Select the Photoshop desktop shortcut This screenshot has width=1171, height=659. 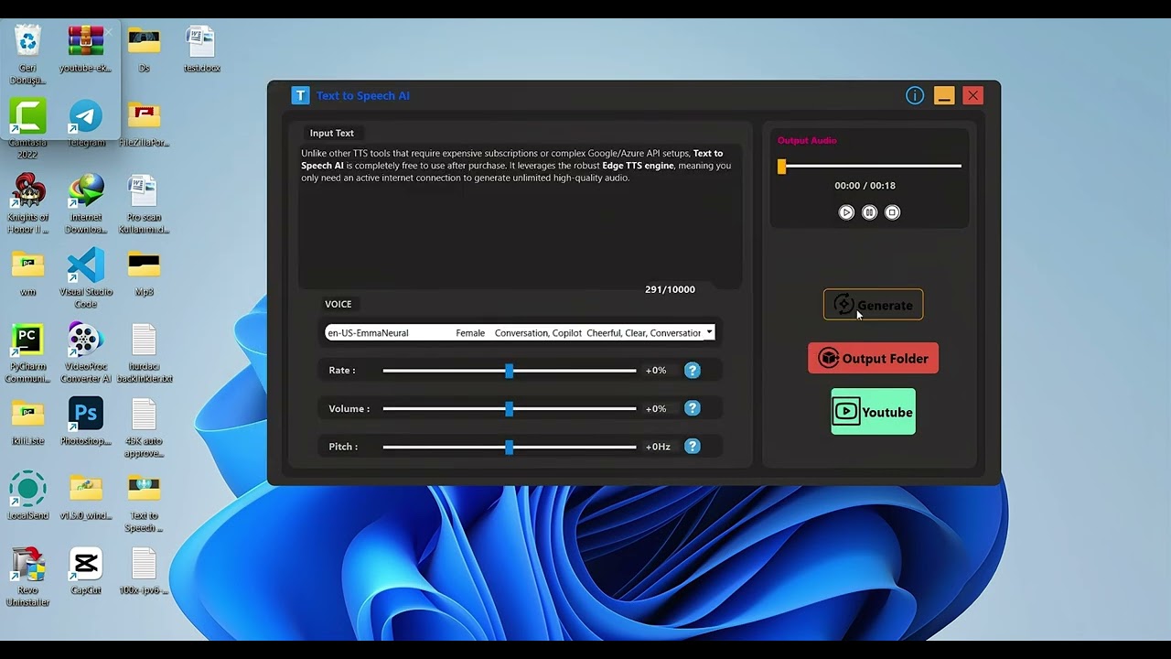click(x=85, y=422)
